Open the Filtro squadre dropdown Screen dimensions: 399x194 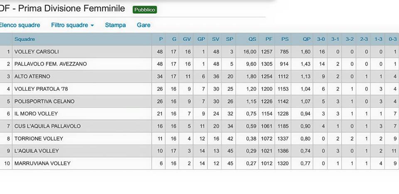tap(72, 25)
